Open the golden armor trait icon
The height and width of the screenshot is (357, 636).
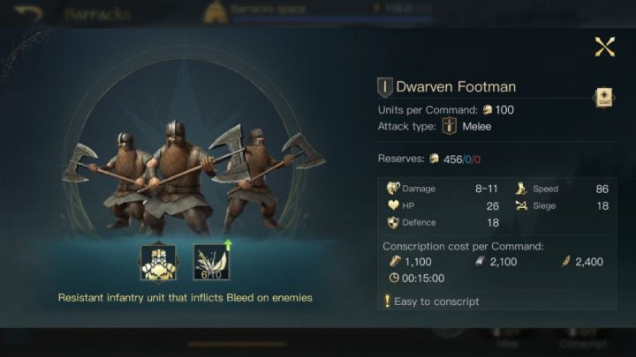pos(158,263)
